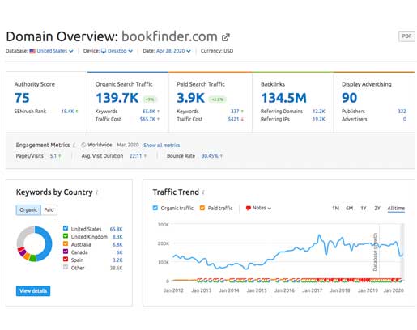417x330 pixels.
Task: Click the Authority Score 75 value
Action: [x=22, y=98]
